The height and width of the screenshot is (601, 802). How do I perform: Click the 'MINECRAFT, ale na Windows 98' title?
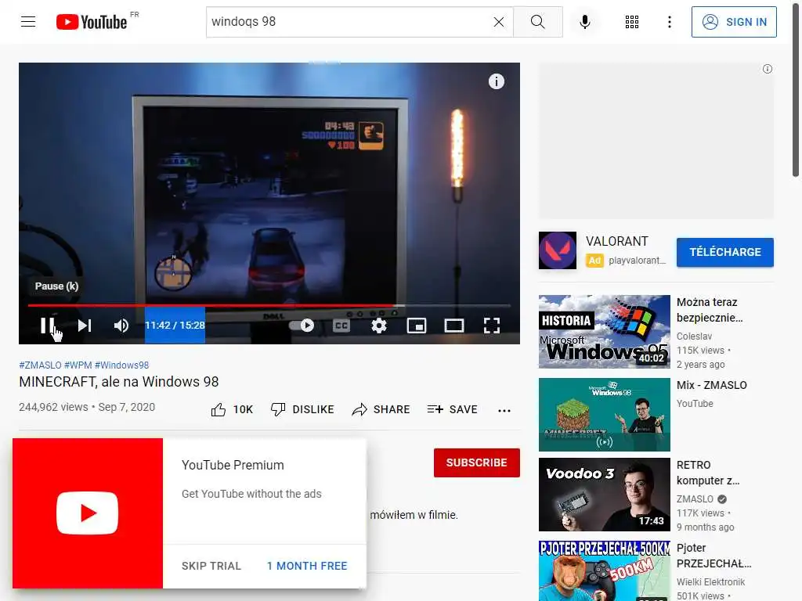pos(119,382)
